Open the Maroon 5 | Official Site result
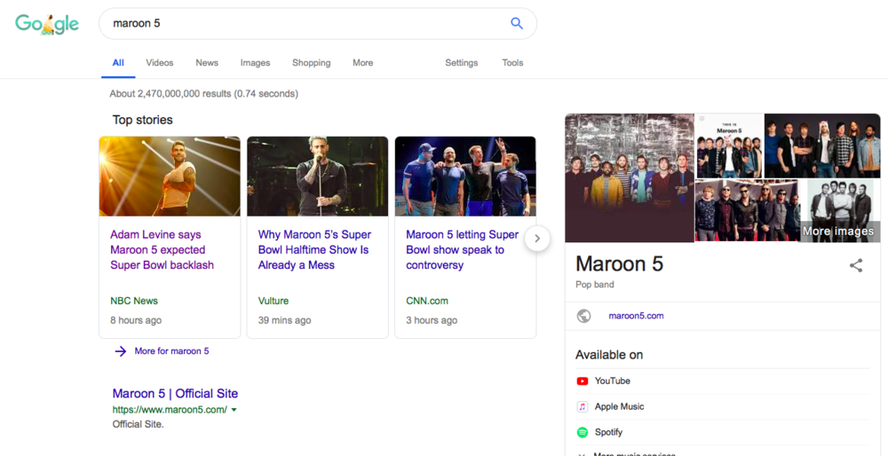 click(175, 393)
